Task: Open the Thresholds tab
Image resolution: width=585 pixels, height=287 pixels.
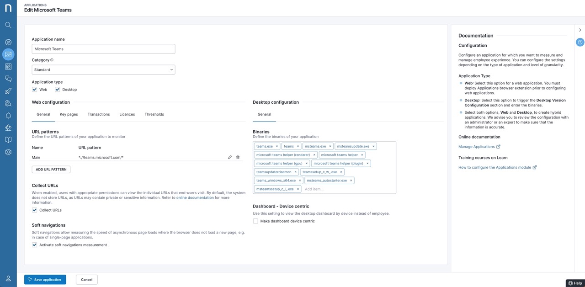Action: 154,114
